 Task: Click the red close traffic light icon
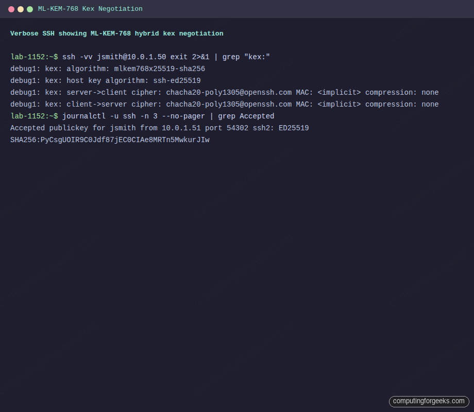(x=11, y=9)
